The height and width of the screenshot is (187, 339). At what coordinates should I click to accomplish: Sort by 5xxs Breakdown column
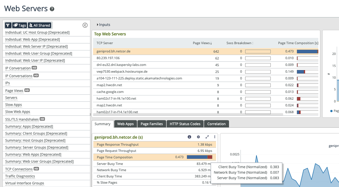coord(240,43)
